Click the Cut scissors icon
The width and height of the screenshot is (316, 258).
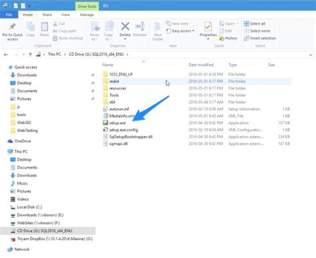click(55, 23)
